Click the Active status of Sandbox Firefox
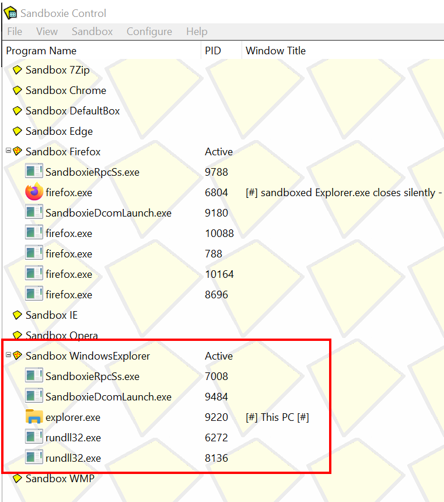Image resolution: width=444 pixels, height=502 pixels. pos(219,151)
